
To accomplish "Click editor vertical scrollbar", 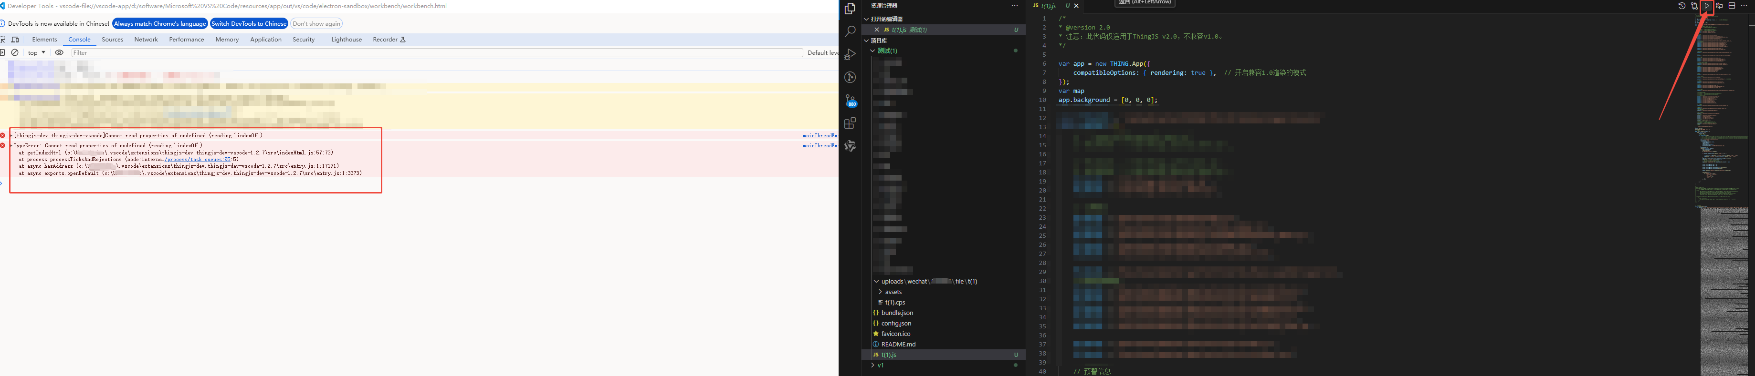I will [1751, 194].
